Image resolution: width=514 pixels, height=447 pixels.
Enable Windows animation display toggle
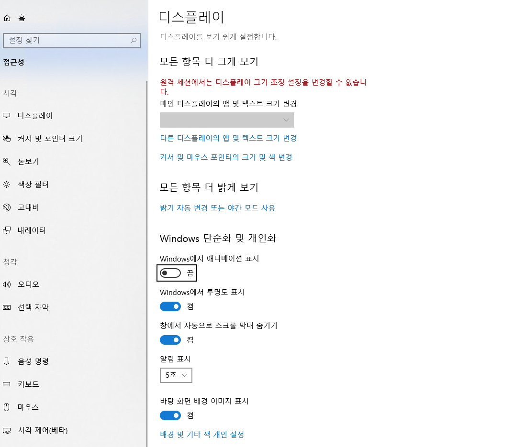[170, 273]
